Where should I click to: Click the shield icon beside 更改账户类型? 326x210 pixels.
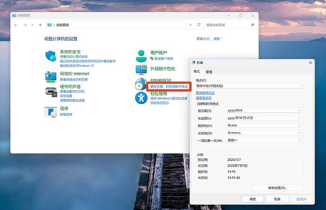[x=152, y=58]
